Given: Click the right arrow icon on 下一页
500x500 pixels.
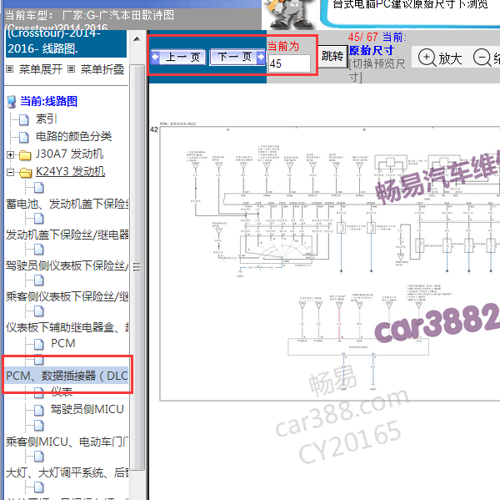Looking at the screenshot, I should click(261, 58).
